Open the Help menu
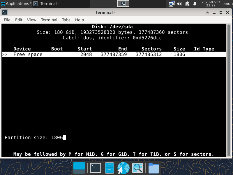 coord(80,20)
